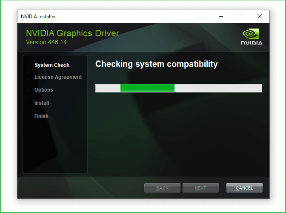286x213 pixels.
Task: Go to the License Agreement step
Action: point(58,77)
